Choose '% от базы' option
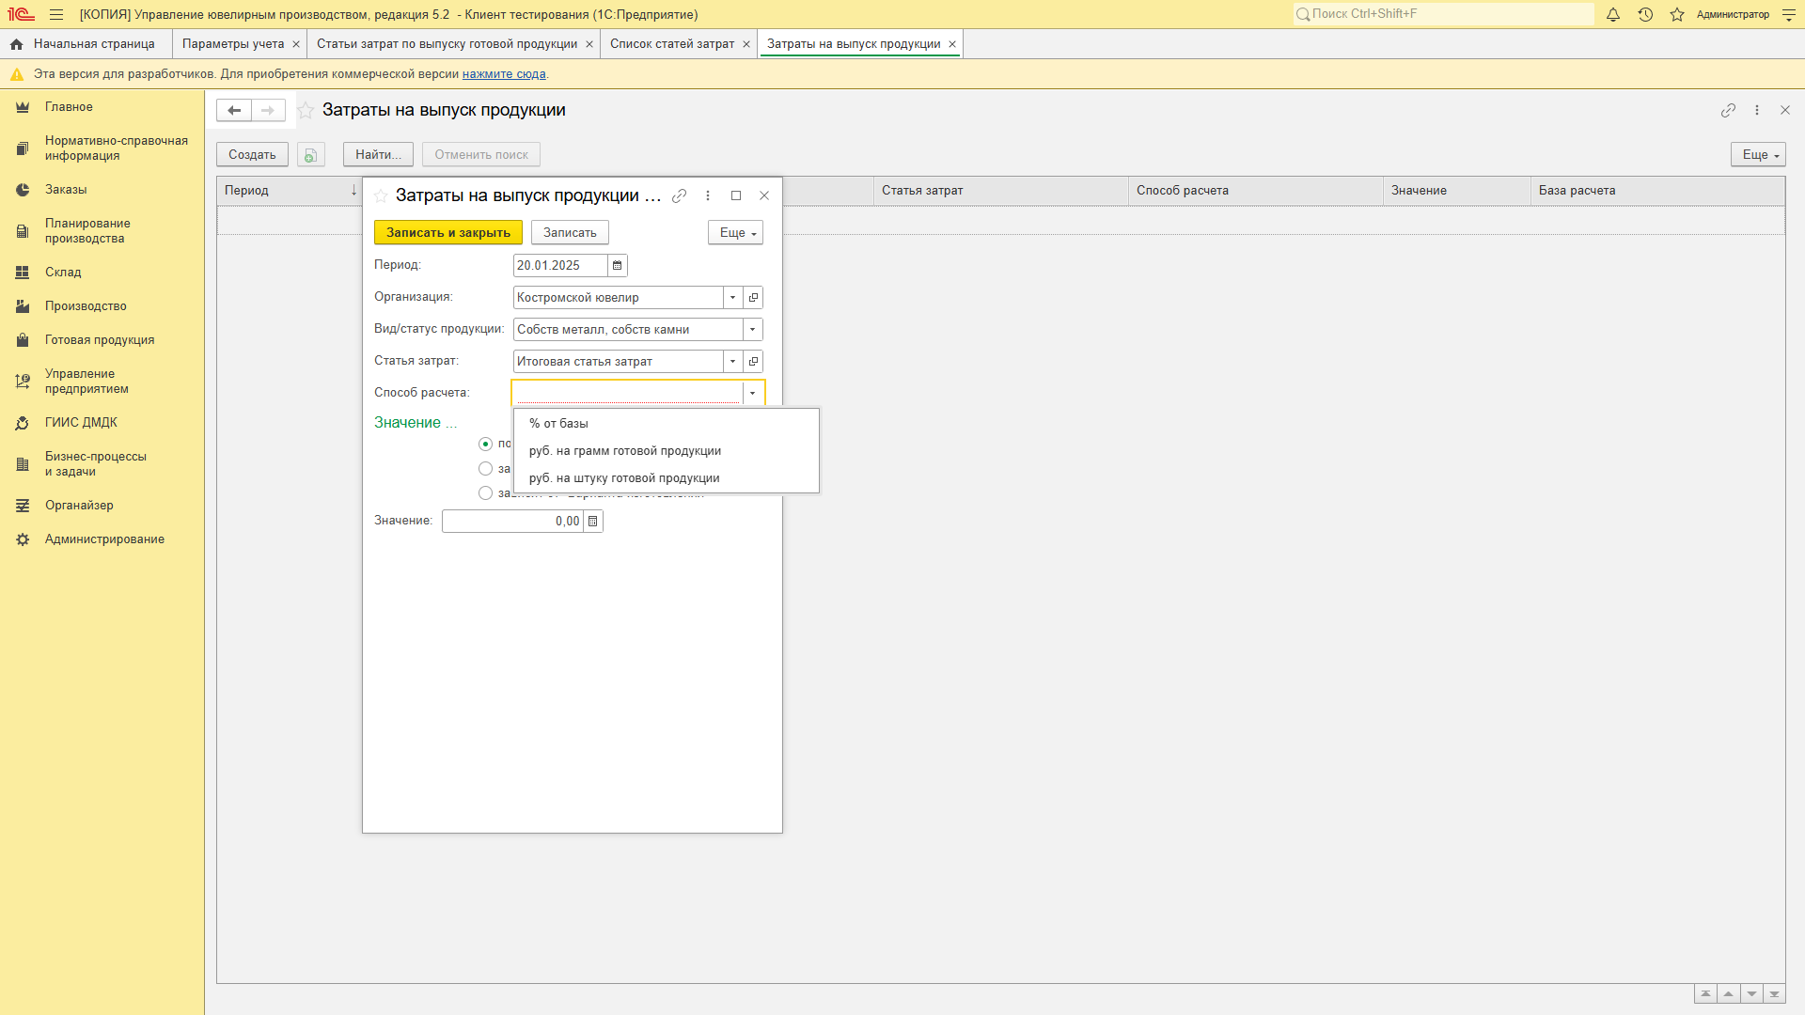This screenshot has height=1015, width=1805. pos(667,424)
